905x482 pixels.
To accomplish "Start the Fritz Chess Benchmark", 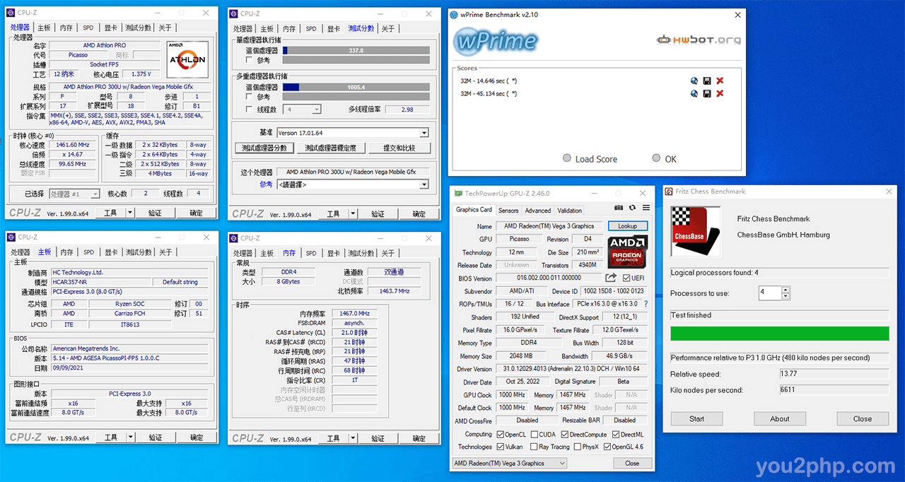I will (696, 418).
